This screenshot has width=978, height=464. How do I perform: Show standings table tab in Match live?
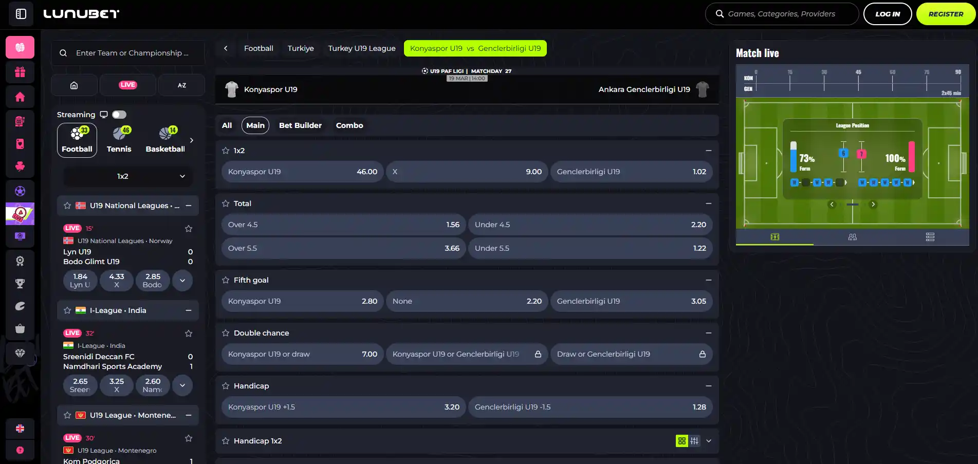[930, 237]
